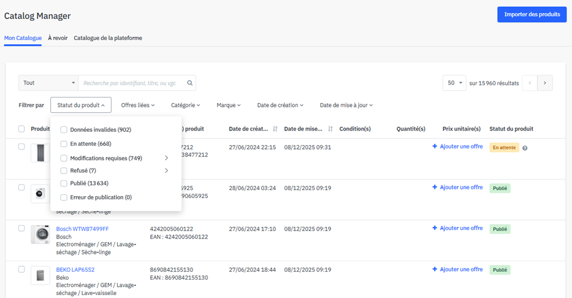Screen dimensions: 572x298
Task: Open the Bosch WTW87499FF product link
Action: point(82,229)
